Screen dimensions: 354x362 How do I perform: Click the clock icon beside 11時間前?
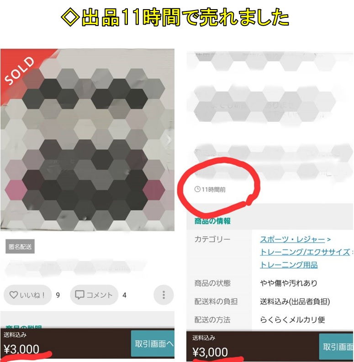[197, 189]
